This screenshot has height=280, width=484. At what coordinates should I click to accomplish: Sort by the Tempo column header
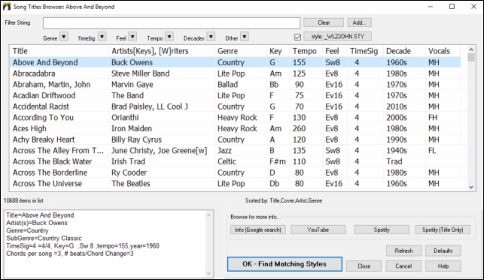[306, 51]
